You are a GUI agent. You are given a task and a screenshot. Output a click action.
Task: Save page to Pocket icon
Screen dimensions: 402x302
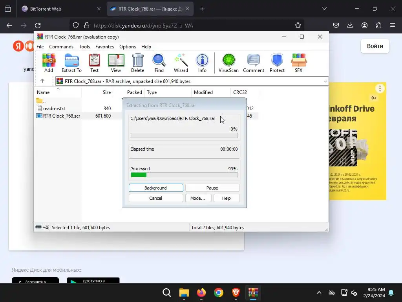336,25
